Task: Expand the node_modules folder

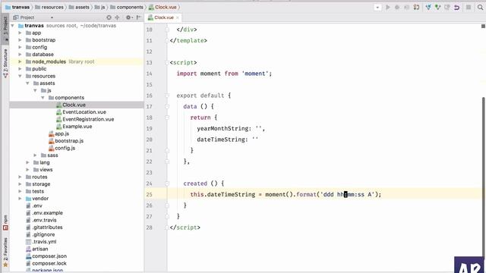Action: click(20, 61)
